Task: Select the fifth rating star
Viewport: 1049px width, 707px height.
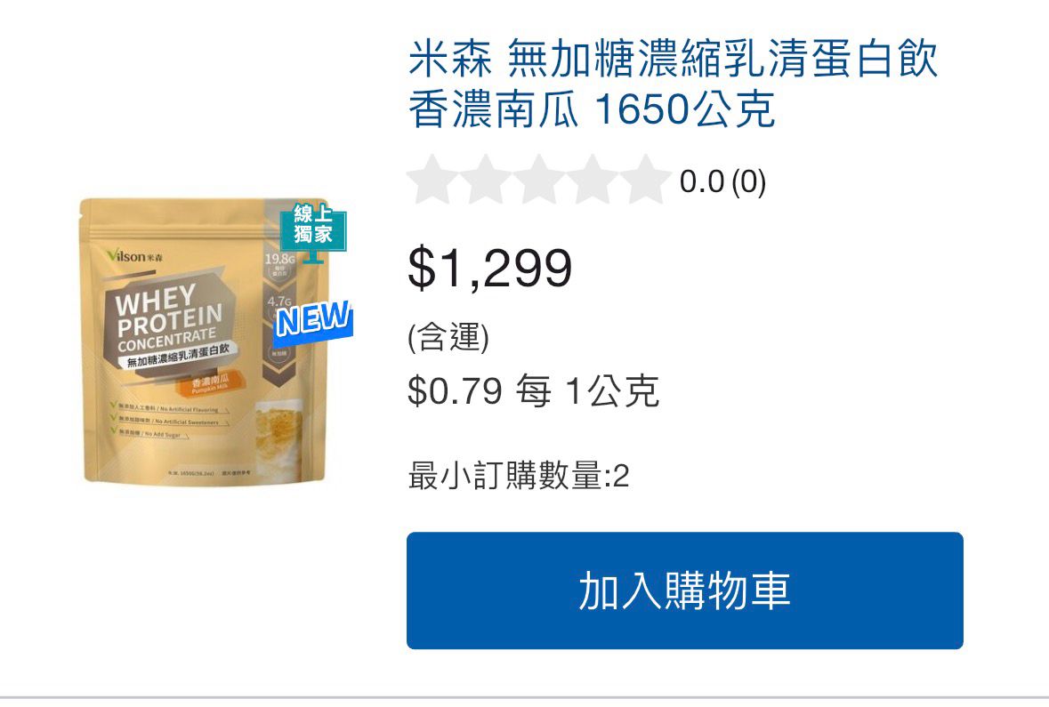Action: coord(646,180)
